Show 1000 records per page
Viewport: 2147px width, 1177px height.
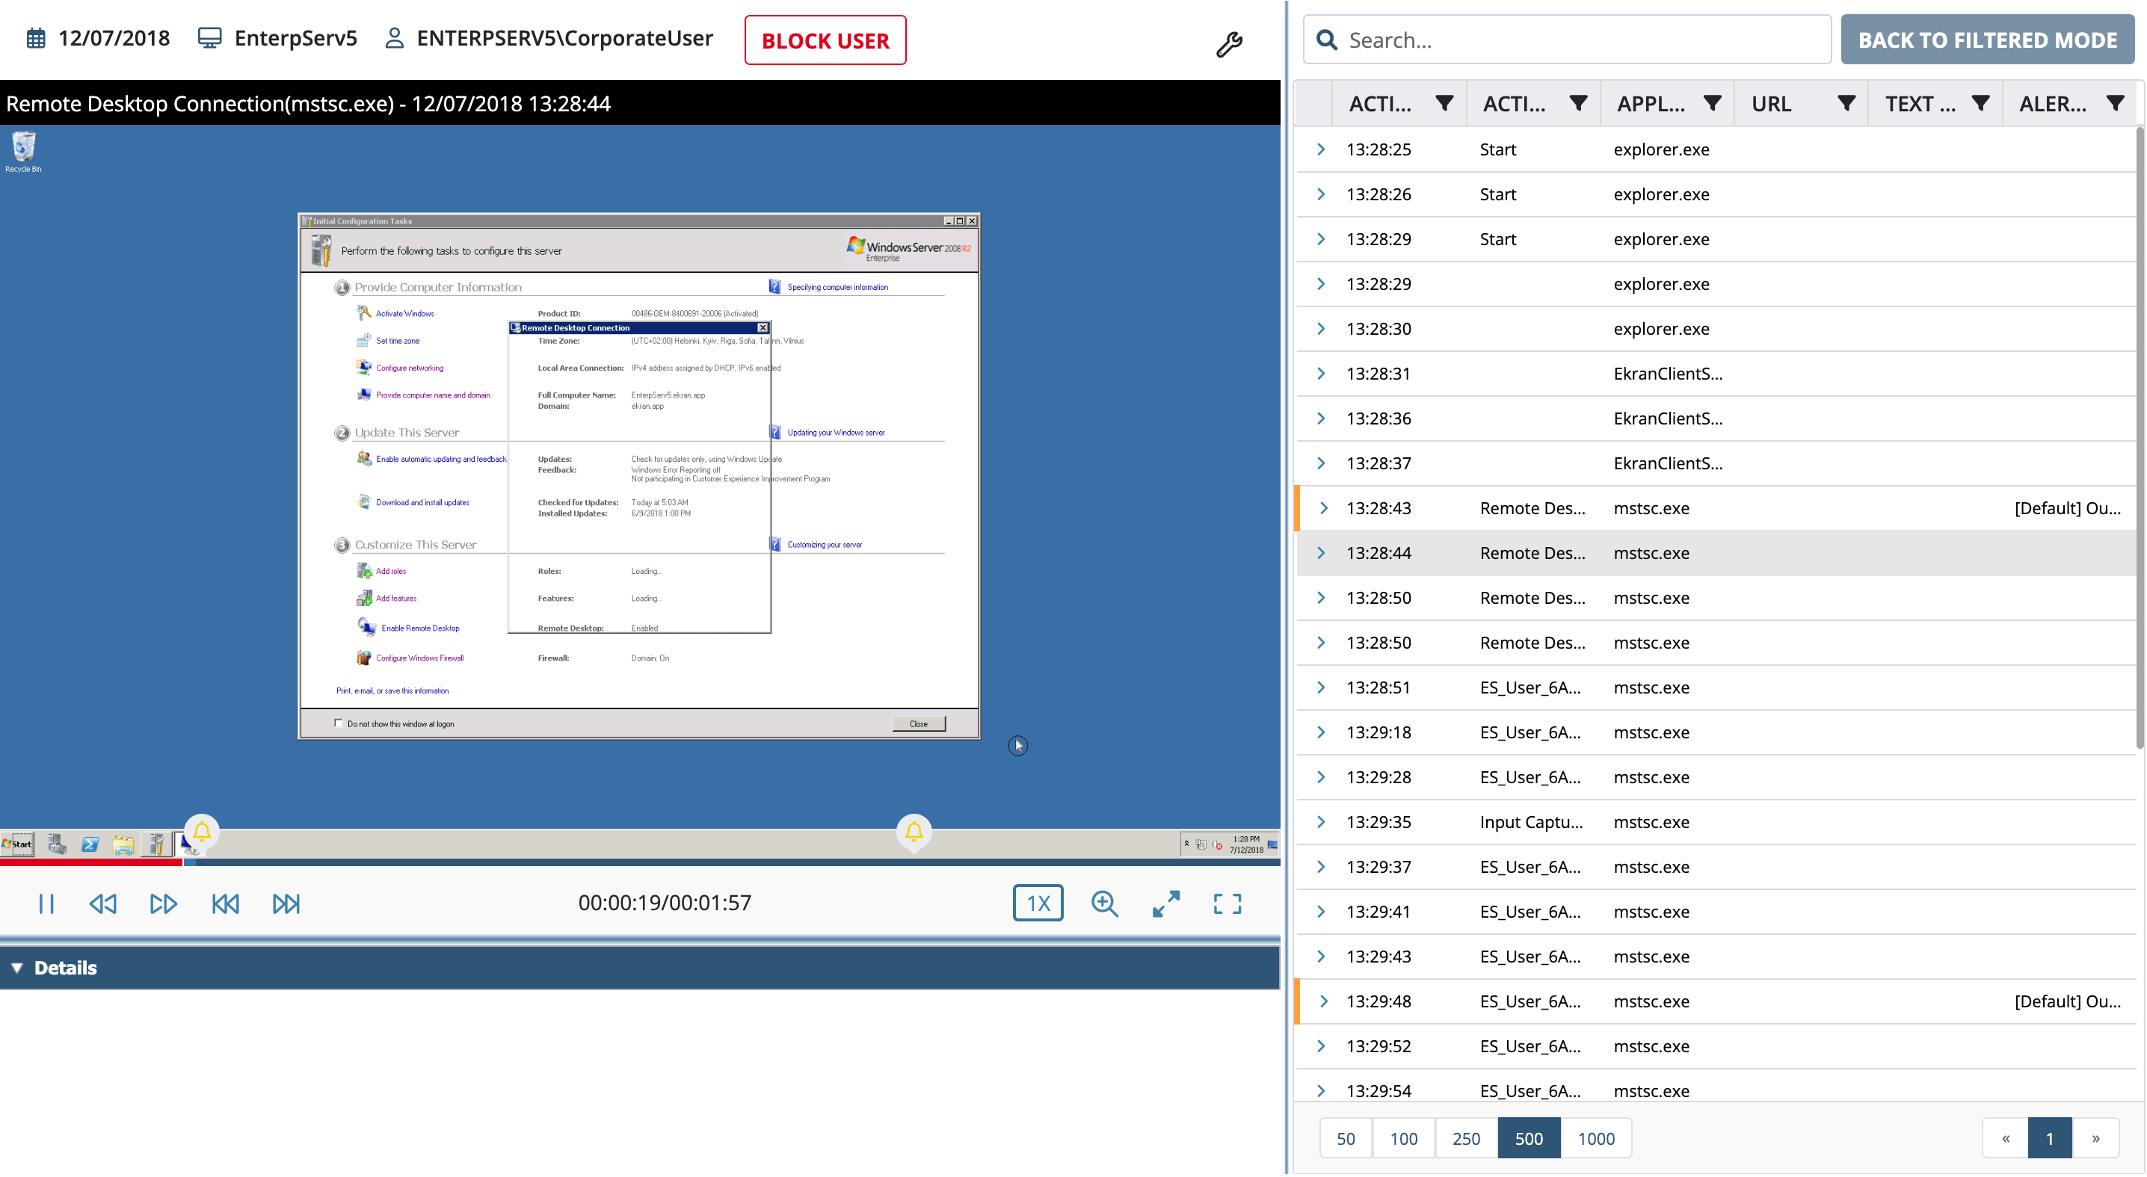point(1596,1139)
